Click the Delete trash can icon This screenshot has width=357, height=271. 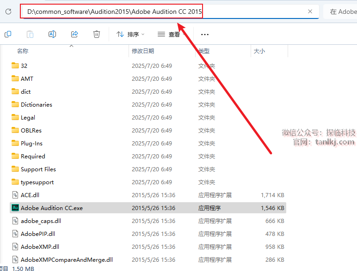[97, 34]
